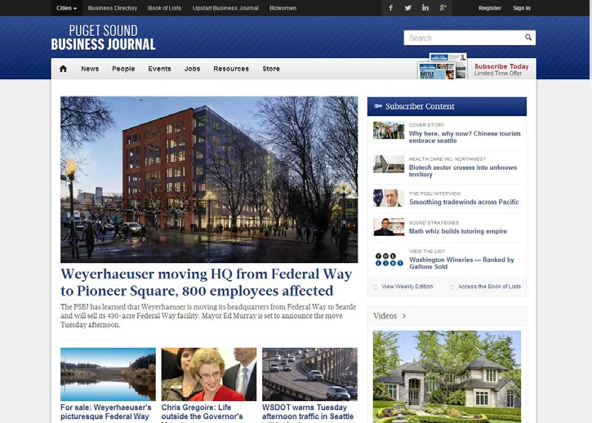Play the mansion house video thumbnail
The height and width of the screenshot is (423, 592).
(x=447, y=376)
